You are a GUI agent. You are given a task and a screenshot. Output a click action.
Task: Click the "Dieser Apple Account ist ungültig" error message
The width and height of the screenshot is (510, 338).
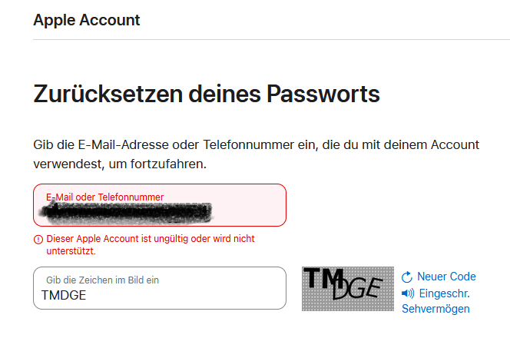pyautogui.click(x=151, y=239)
